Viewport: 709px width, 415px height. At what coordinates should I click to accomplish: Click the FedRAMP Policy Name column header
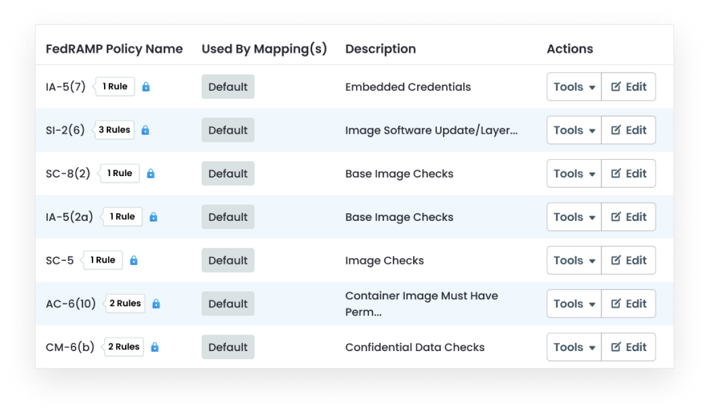click(x=114, y=49)
